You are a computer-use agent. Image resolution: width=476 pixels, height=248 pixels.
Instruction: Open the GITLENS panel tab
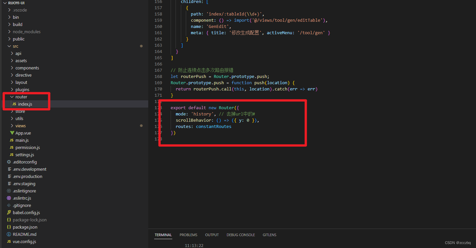[x=269, y=235]
